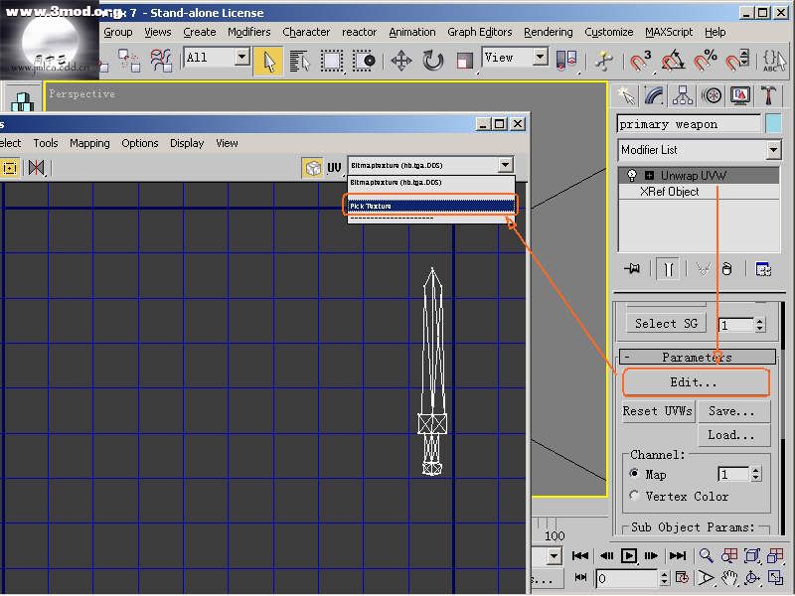Open the Utilities hammer panel tab
This screenshot has height=596, width=795.
(x=769, y=95)
